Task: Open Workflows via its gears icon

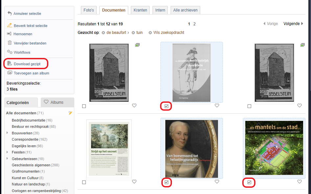Action: point(10,52)
